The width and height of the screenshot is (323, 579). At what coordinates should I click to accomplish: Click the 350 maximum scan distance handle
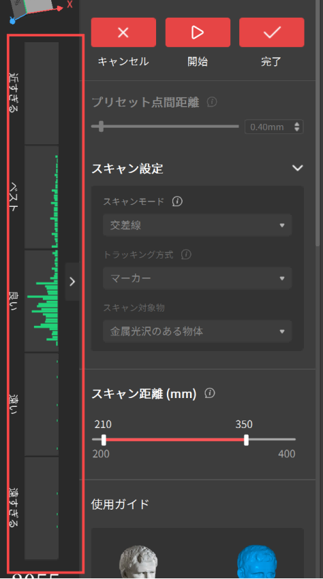pyautogui.click(x=247, y=440)
